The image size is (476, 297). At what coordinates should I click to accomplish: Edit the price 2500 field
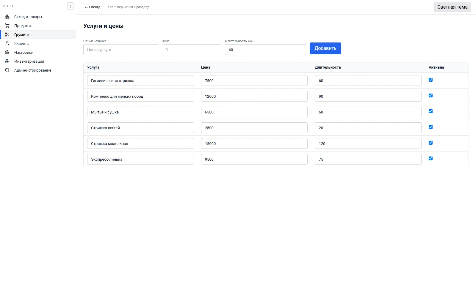(254, 128)
